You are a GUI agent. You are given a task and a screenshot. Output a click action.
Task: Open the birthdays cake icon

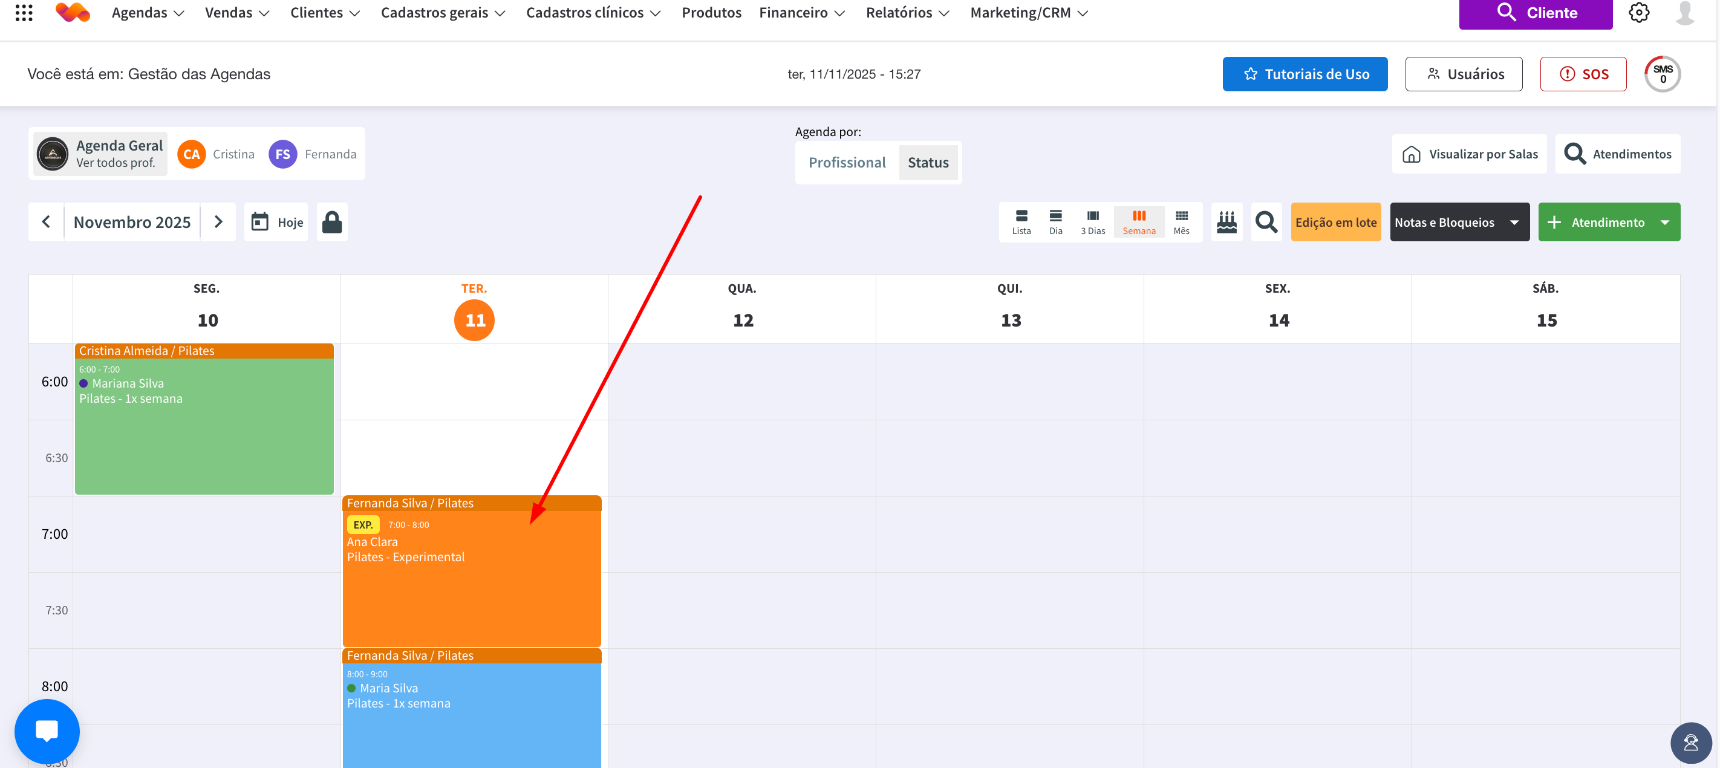tap(1226, 222)
